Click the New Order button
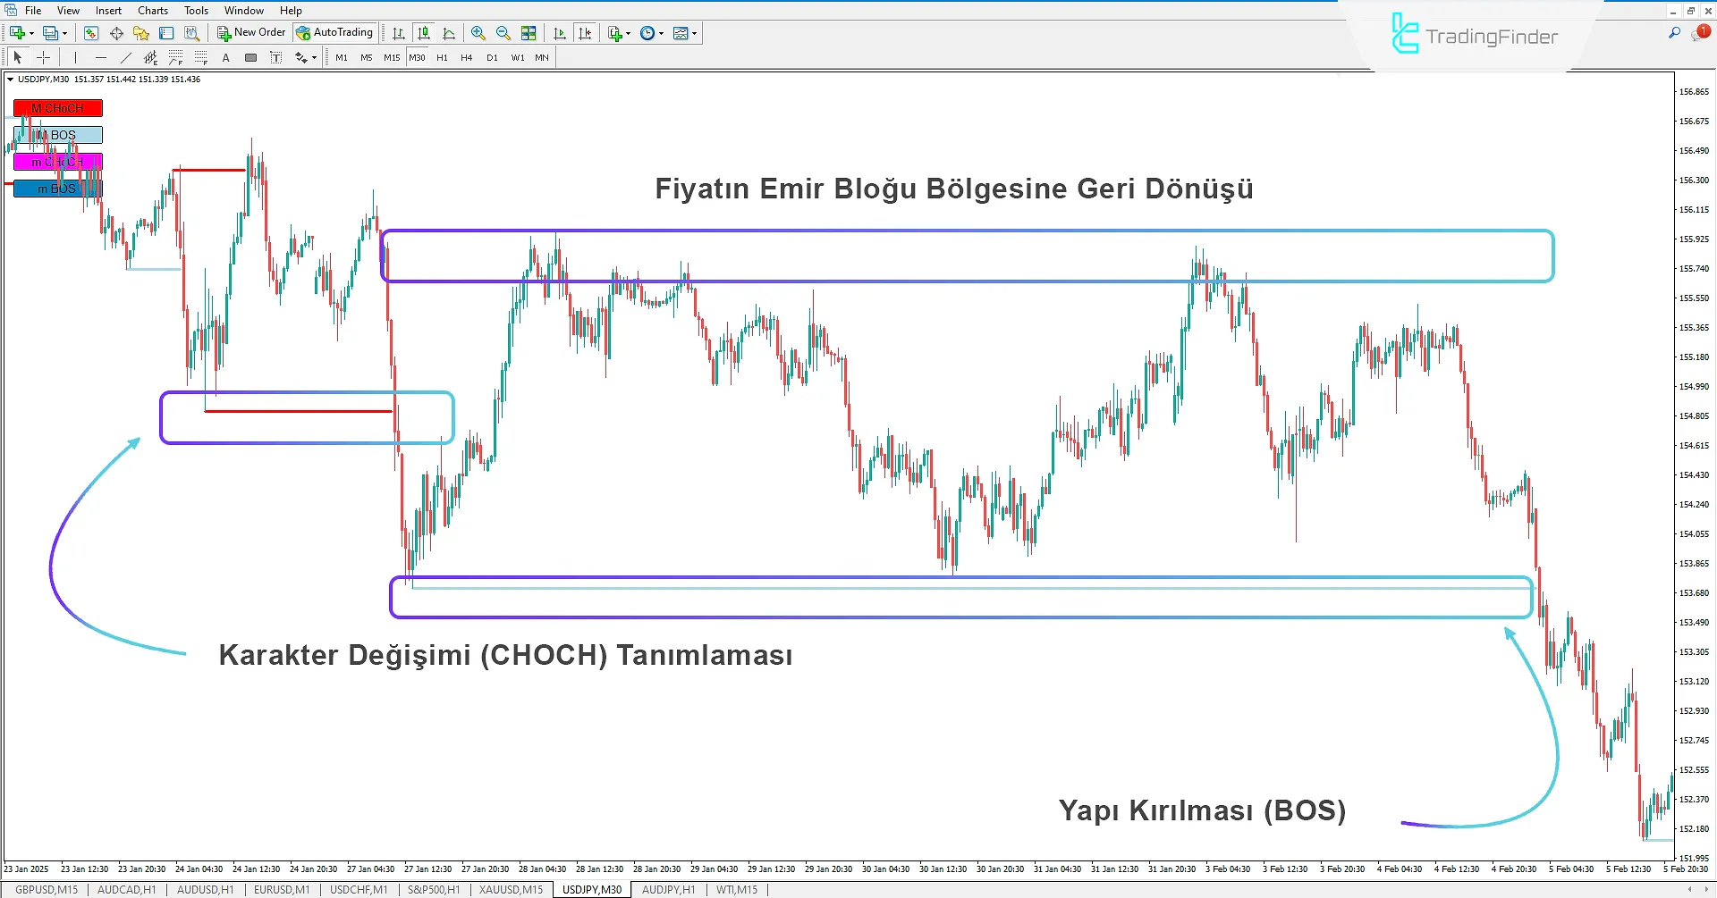 (x=250, y=32)
